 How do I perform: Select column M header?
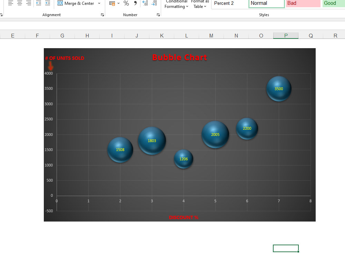[211, 35]
